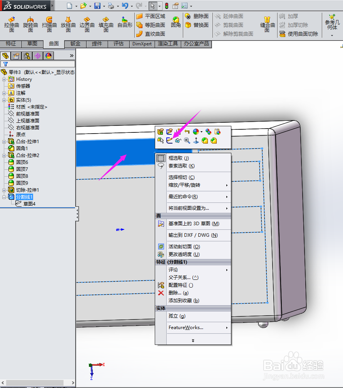The width and height of the screenshot is (343, 388).
Task: Open dropdown arrow next to Save icon
Action: coord(104,6)
